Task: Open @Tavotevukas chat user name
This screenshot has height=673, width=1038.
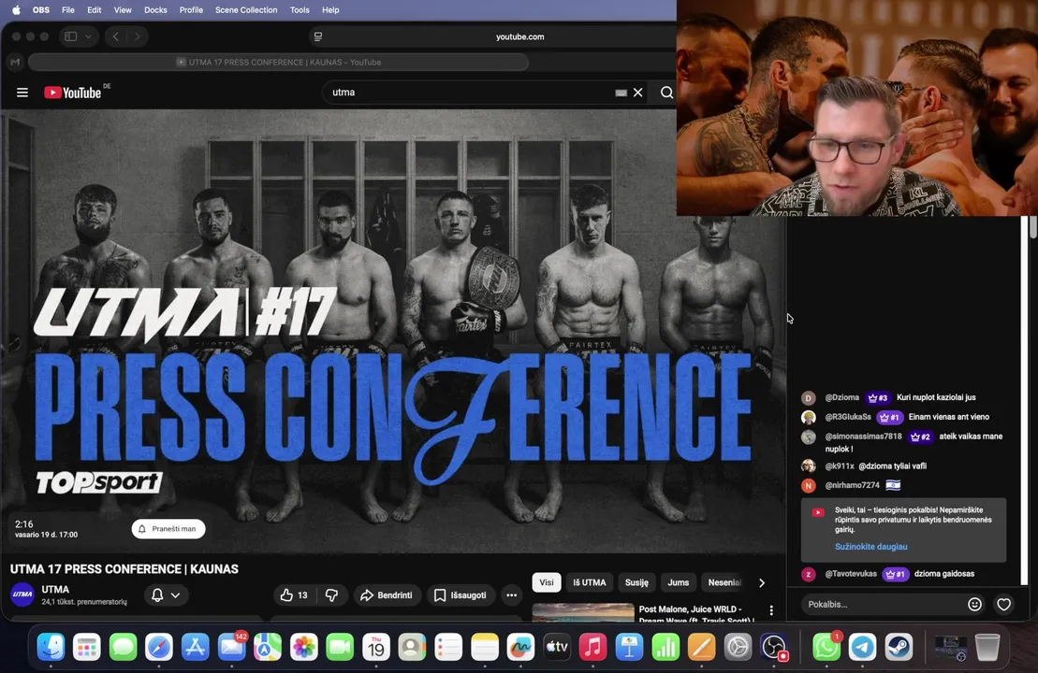Action: (851, 574)
